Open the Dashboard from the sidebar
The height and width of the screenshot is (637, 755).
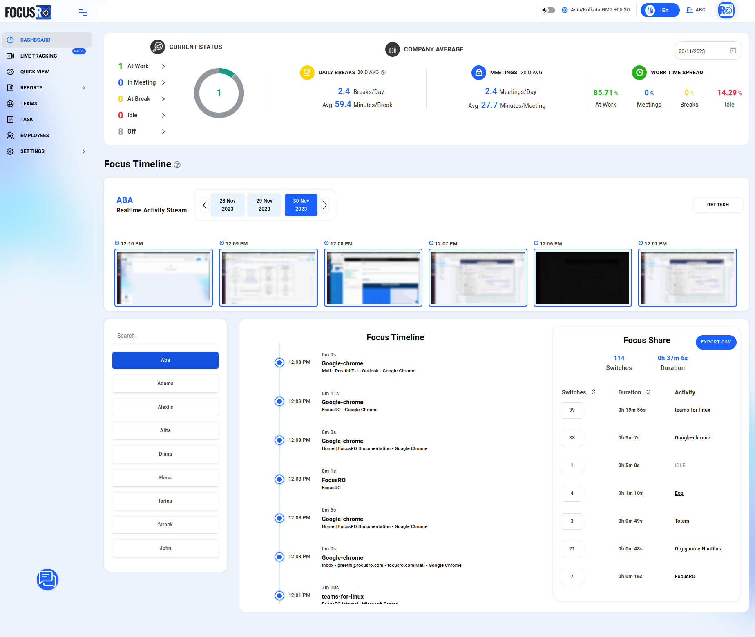[x=35, y=40]
